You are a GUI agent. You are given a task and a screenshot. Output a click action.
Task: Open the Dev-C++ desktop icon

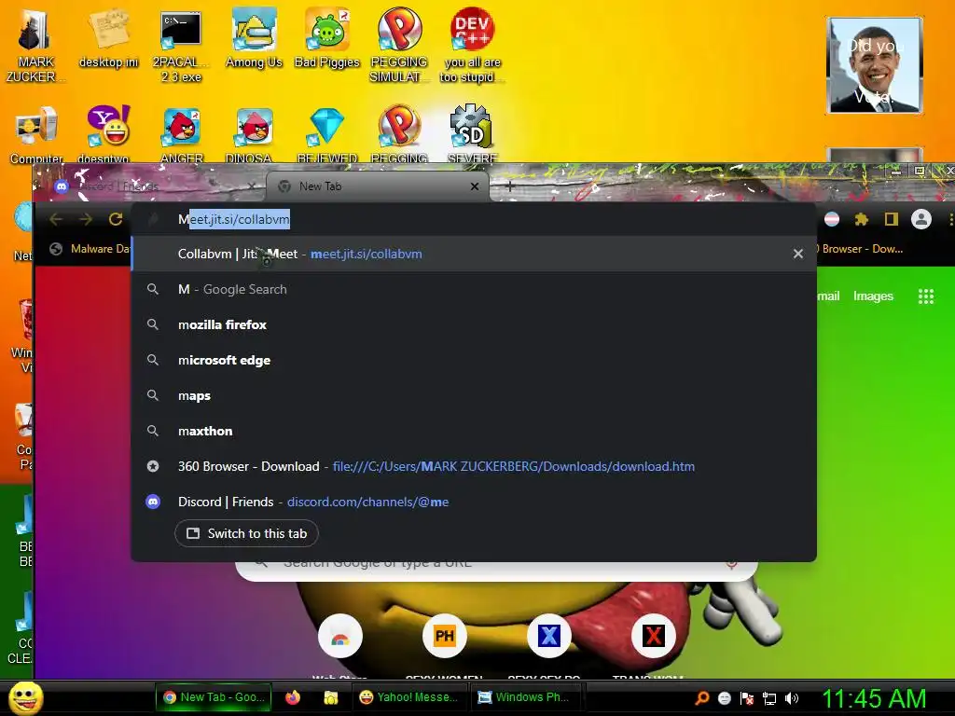click(472, 45)
